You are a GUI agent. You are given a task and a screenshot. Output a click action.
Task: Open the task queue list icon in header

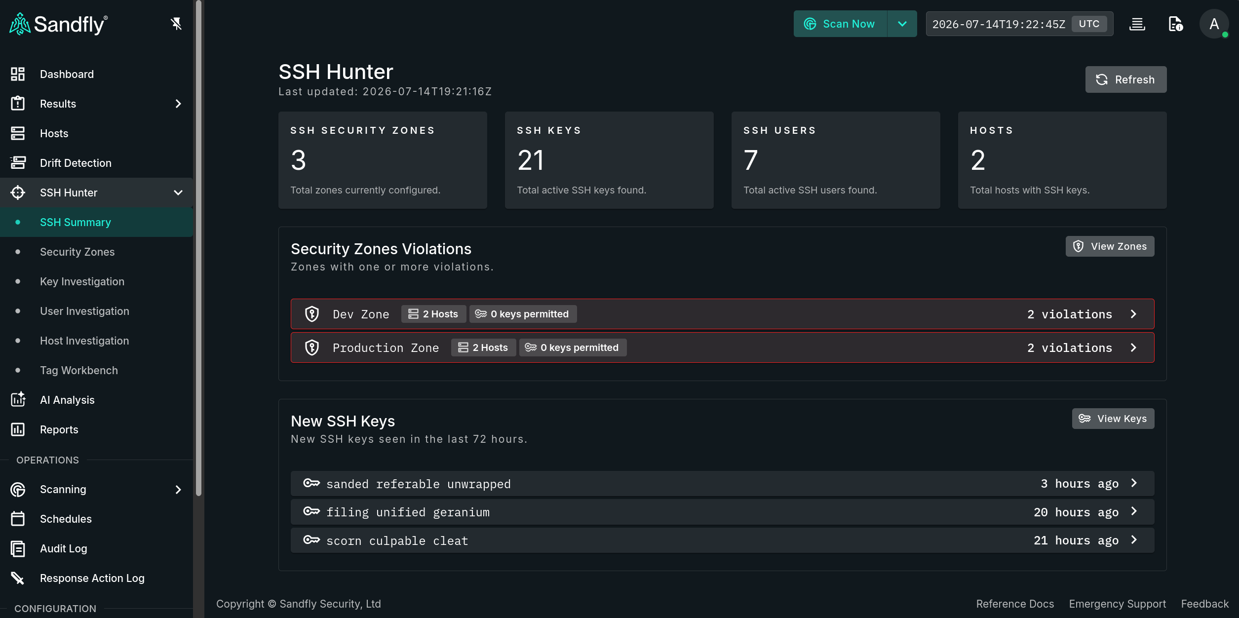1137,24
